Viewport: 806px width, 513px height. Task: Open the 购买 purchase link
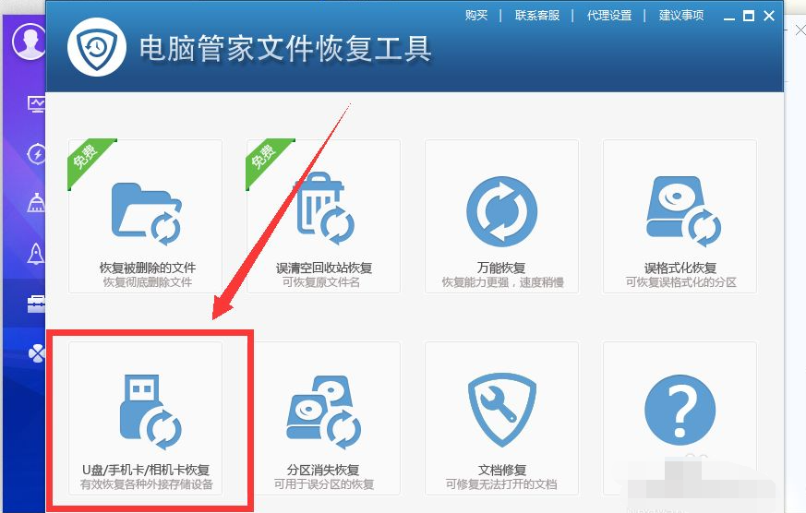[476, 16]
